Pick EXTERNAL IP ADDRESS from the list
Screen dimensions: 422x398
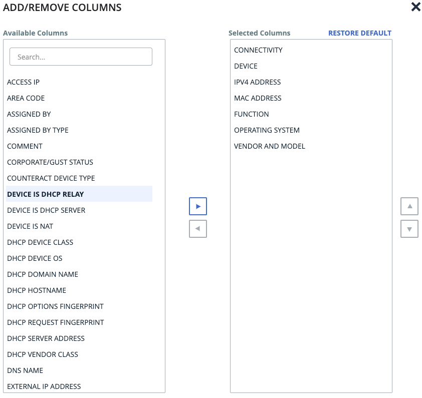click(x=44, y=386)
